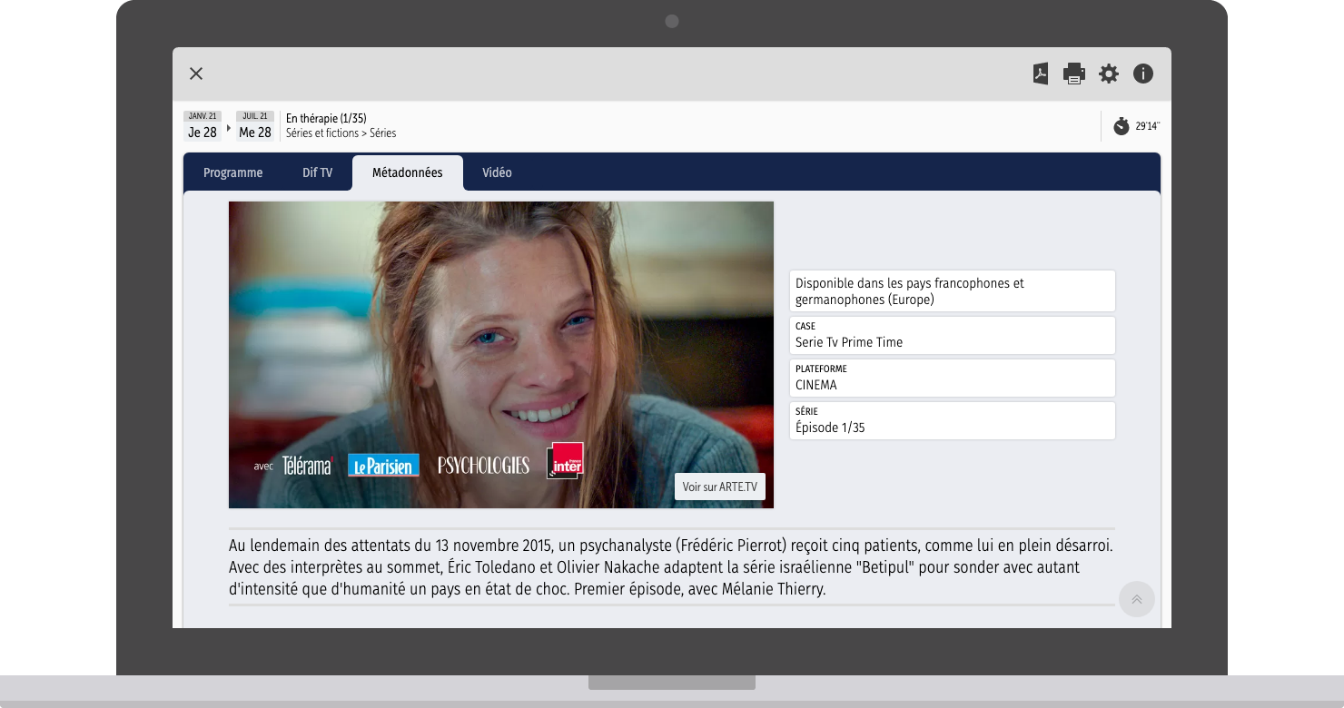Export the page as PDF
The width and height of the screenshot is (1344, 708).
tap(1041, 74)
